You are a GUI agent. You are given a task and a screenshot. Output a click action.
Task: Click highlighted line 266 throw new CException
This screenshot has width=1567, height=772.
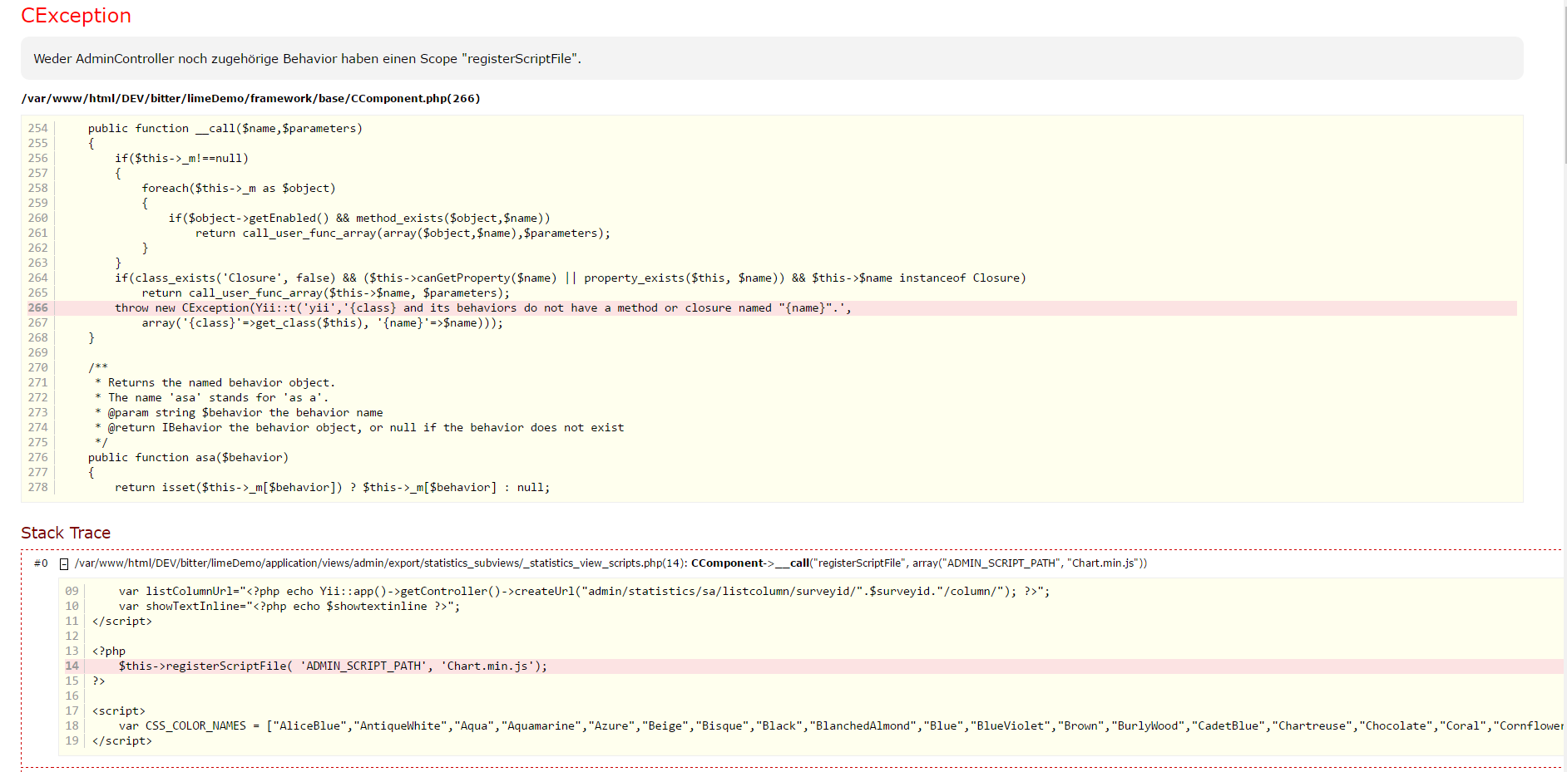pyautogui.click(x=482, y=308)
